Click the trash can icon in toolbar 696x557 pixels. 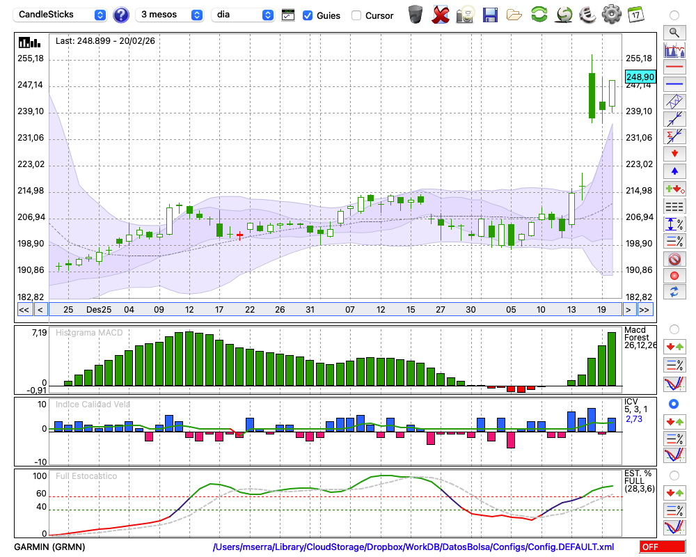[416, 15]
